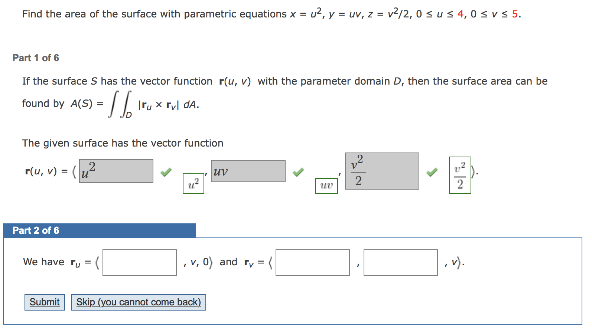Click the Part 1 of 6 heading

[36, 58]
